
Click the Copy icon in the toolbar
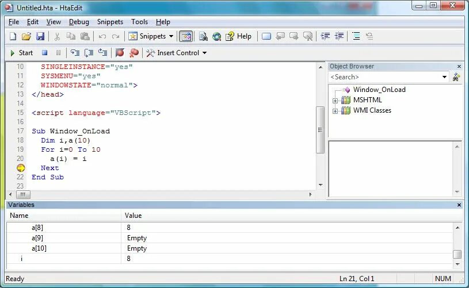click(71, 36)
